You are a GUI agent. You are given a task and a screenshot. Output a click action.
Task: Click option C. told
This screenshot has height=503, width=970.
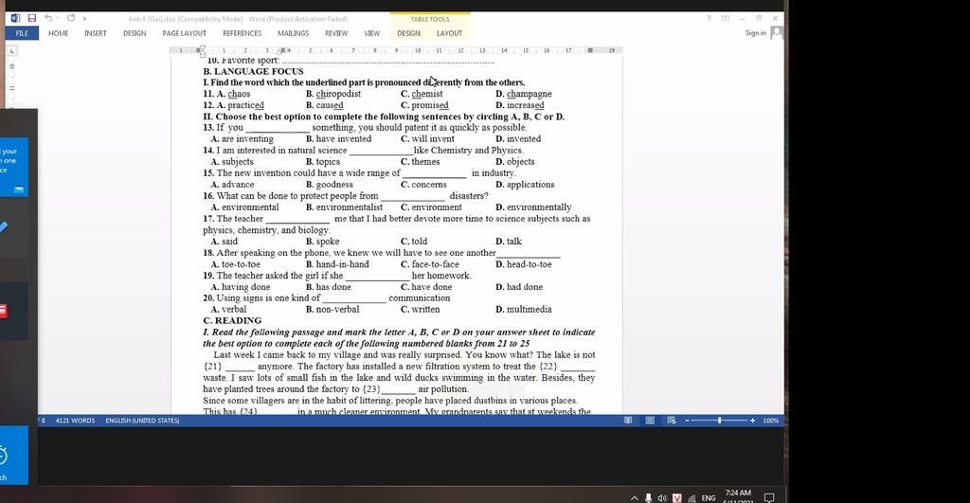pyautogui.click(x=414, y=242)
